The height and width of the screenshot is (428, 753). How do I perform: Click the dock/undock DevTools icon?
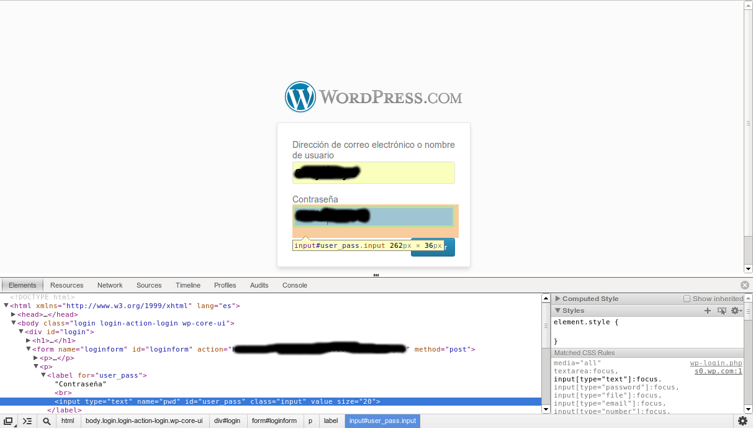9,421
